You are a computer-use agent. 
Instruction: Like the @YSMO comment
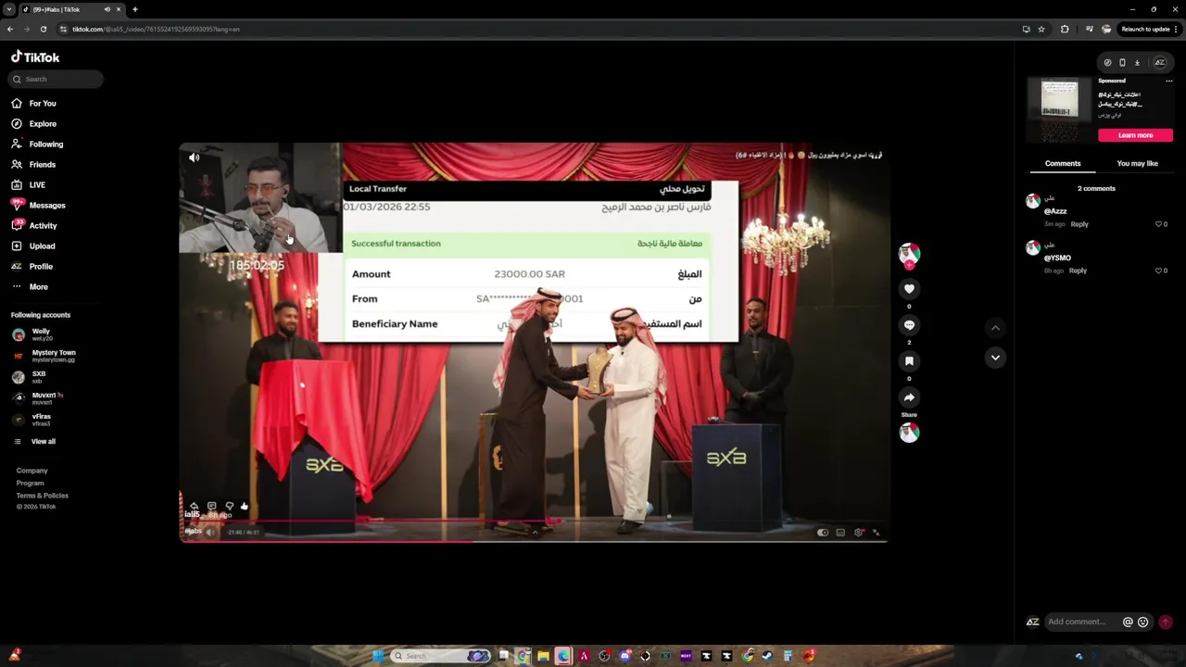[1158, 271]
